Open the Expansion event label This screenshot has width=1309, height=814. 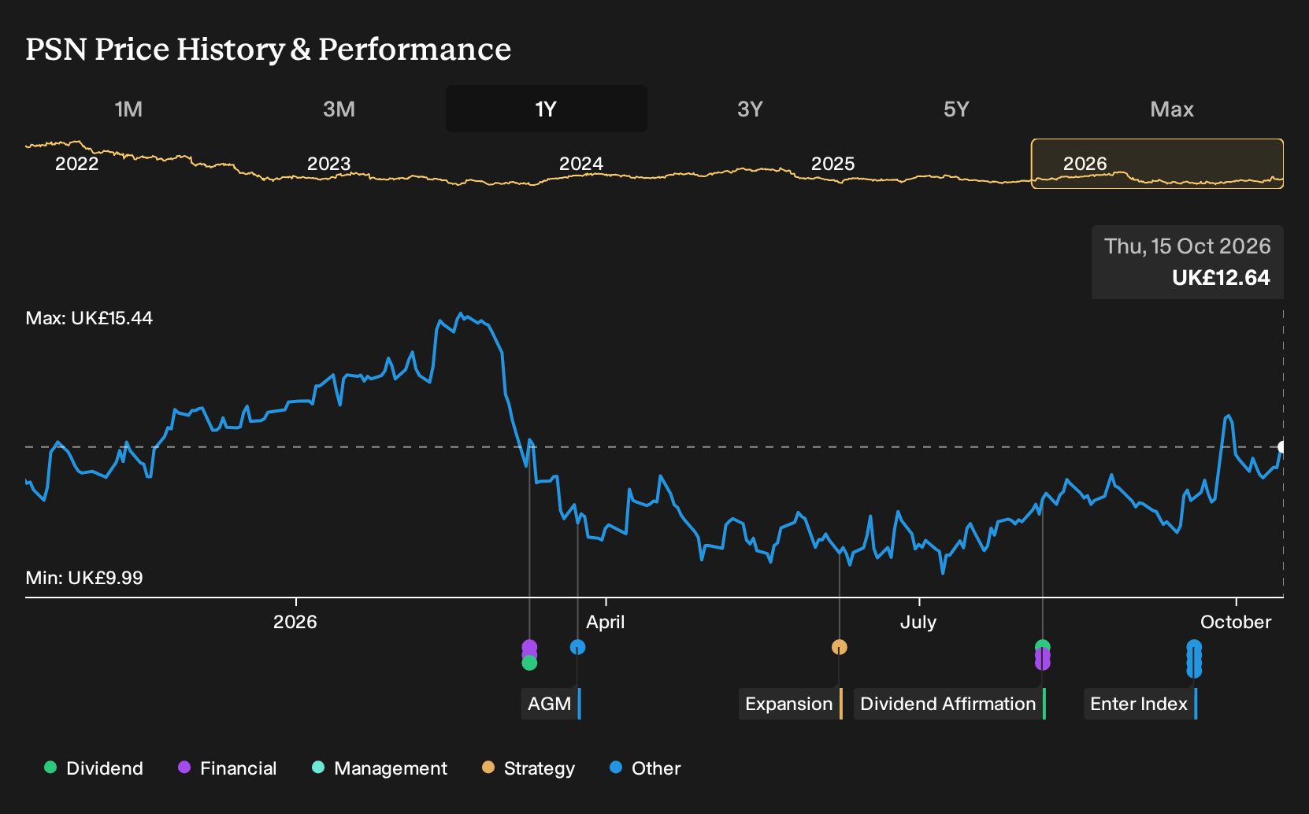click(791, 704)
